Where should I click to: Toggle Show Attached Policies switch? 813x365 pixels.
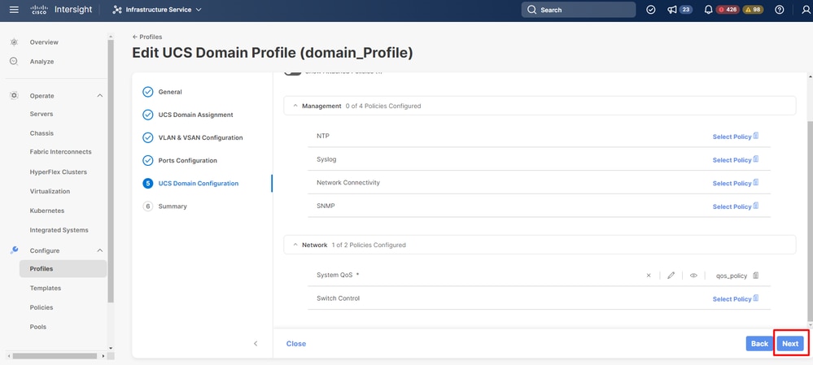[x=293, y=73]
